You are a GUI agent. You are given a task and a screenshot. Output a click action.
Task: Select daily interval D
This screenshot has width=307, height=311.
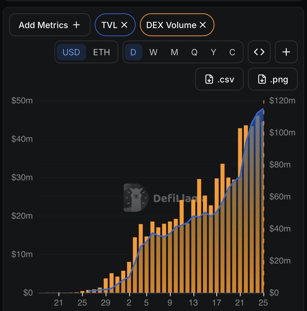pos(133,52)
